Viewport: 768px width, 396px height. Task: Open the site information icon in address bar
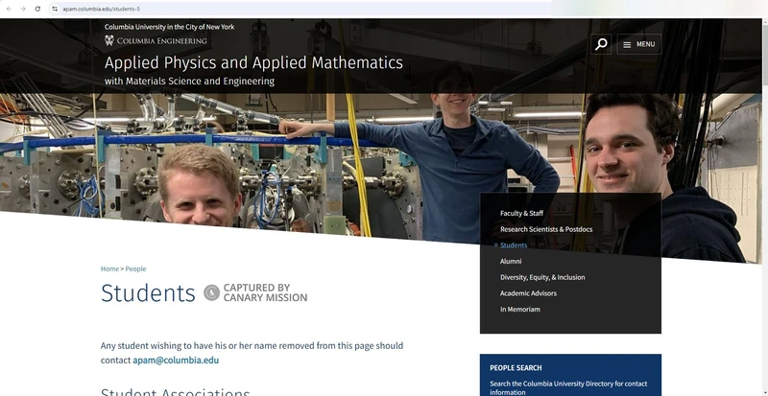click(x=56, y=9)
